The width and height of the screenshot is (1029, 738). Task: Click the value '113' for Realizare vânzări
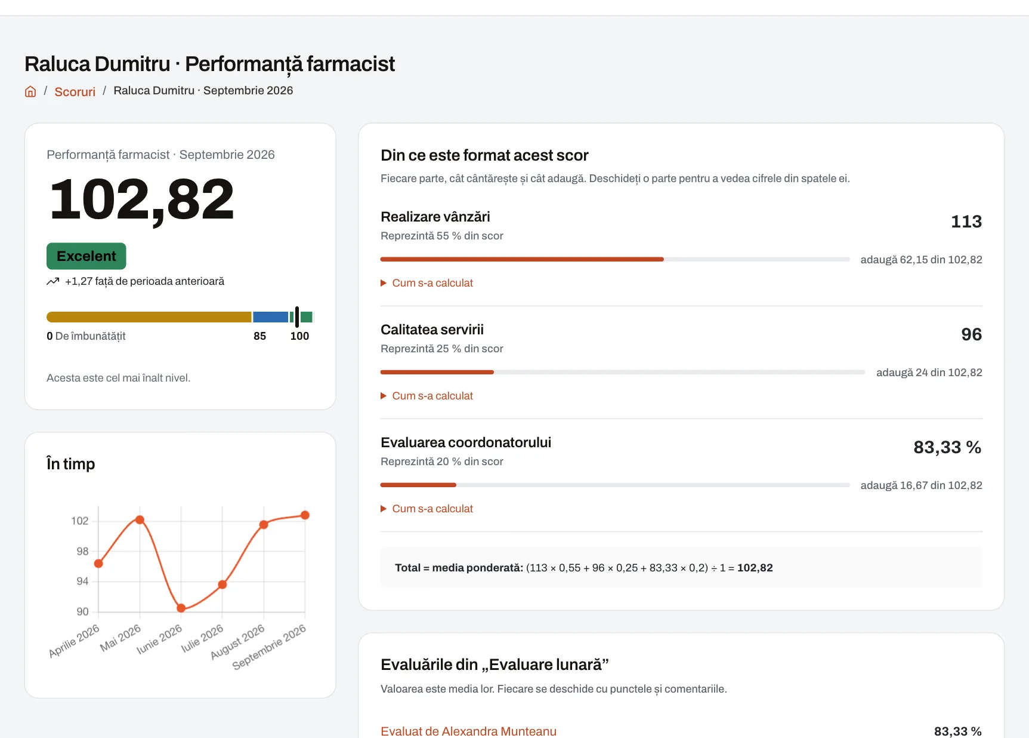click(966, 222)
